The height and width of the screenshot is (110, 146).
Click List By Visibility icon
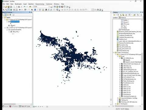pos(8,15)
